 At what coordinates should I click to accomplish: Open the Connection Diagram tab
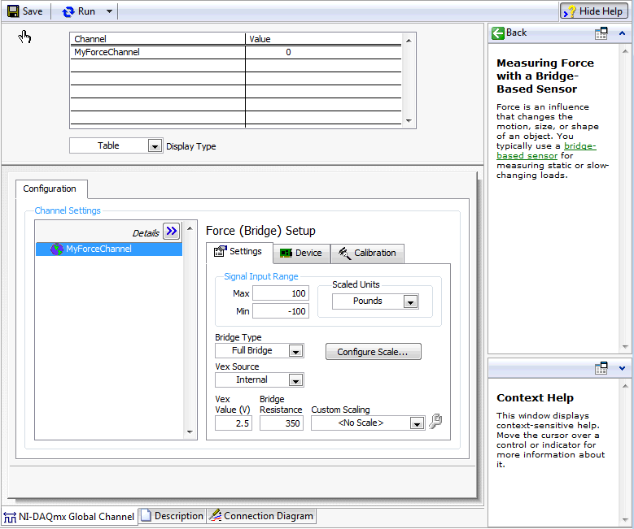coord(260,516)
